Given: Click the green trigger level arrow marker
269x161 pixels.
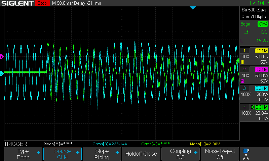Looking at the screenshot, I should (x=238, y=61).
